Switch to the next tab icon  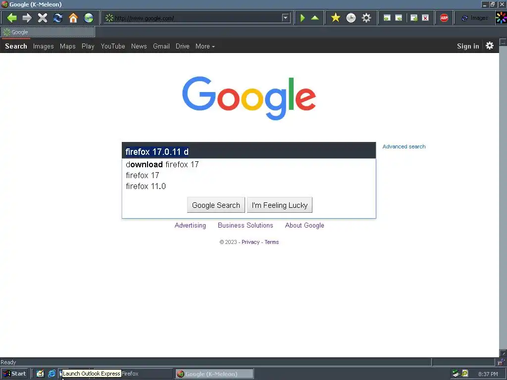(399, 18)
